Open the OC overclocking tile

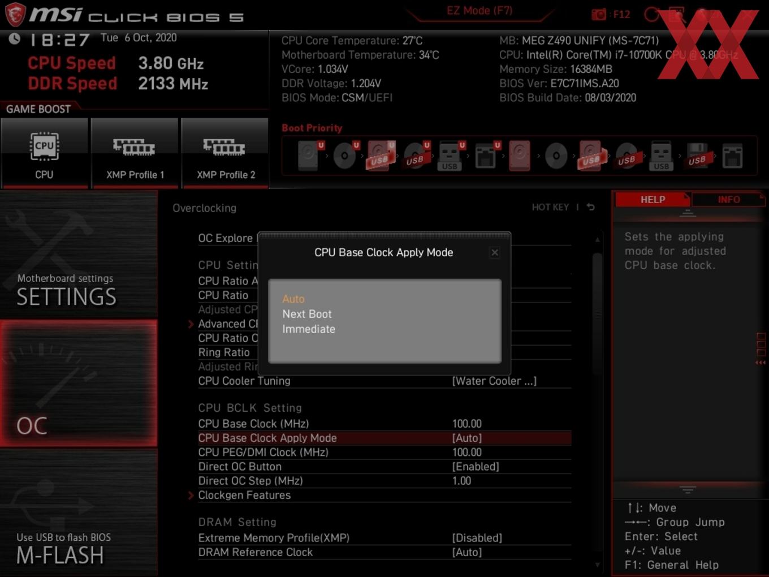[79, 384]
